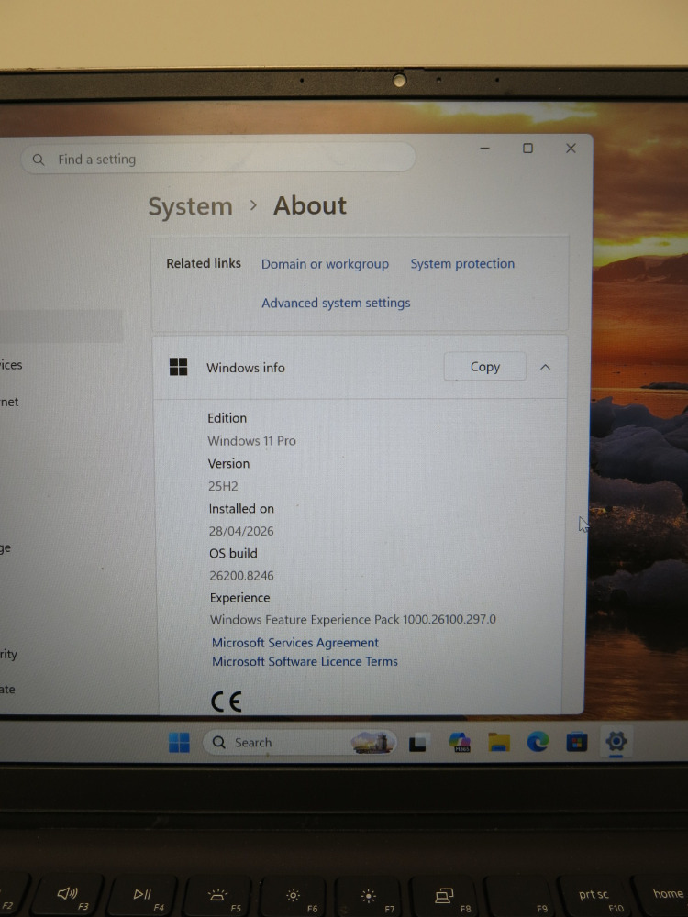Copy the Windows info details
The width and height of the screenshot is (688, 917).
click(485, 367)
